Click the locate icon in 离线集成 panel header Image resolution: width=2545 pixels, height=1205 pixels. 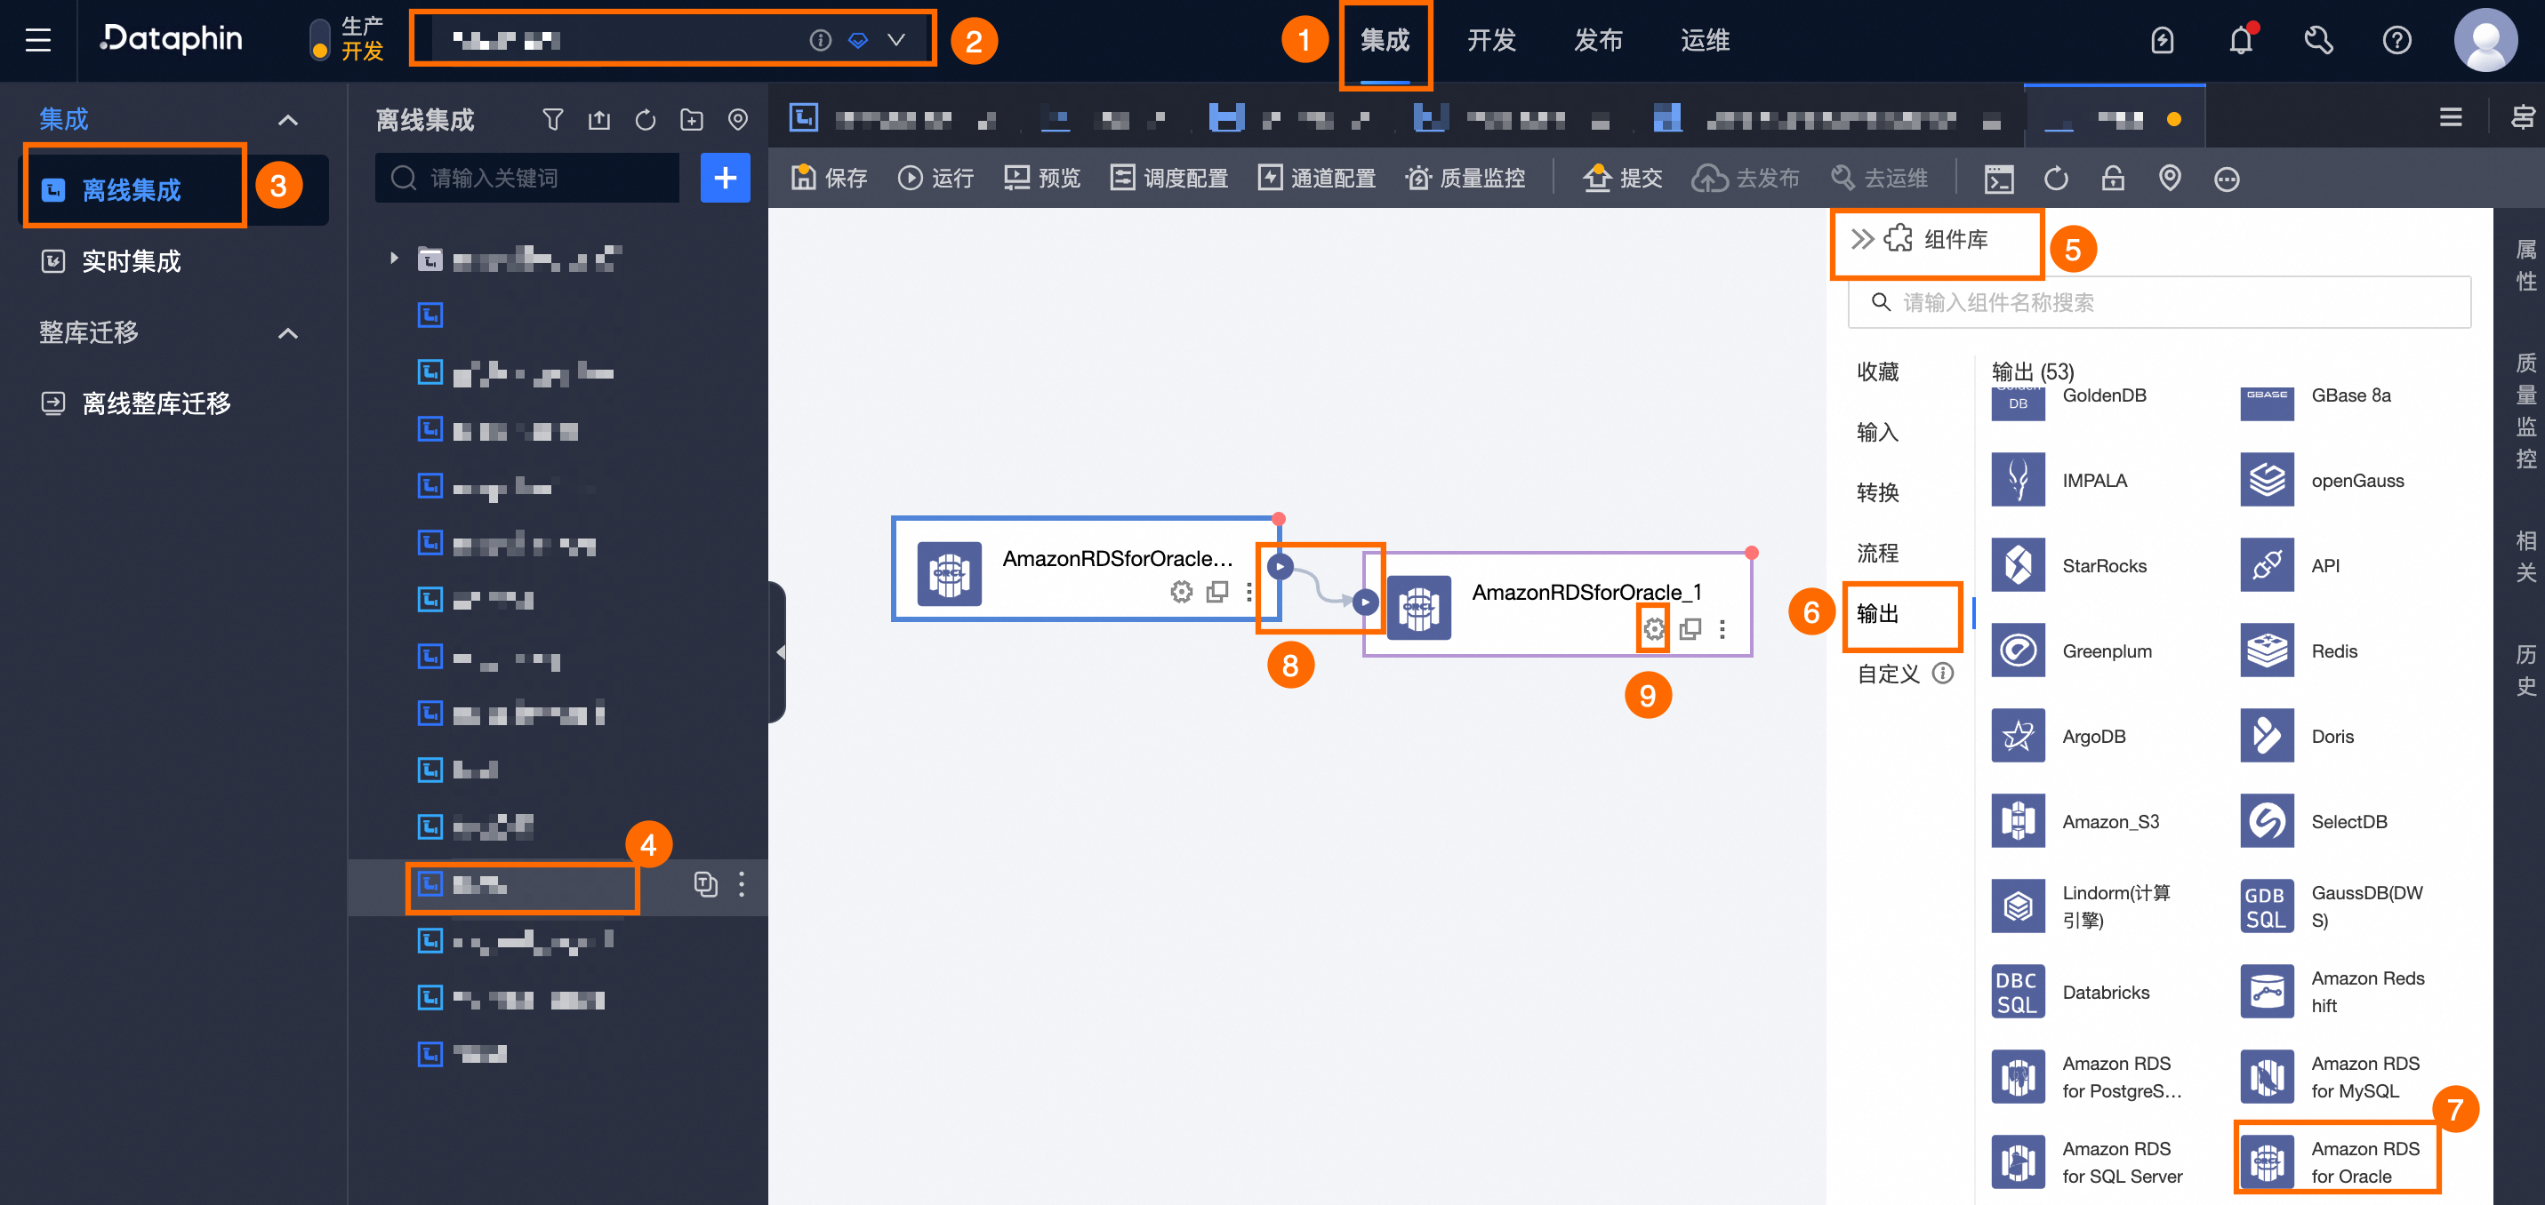coord(737,121)
